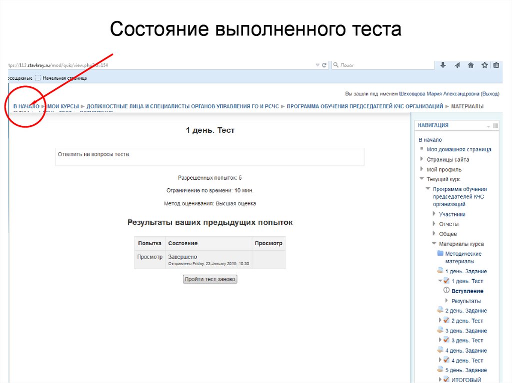Click the dropdown arrow left of reload icon
Viewport: 512px width, 383px height.
click(317, 64)
